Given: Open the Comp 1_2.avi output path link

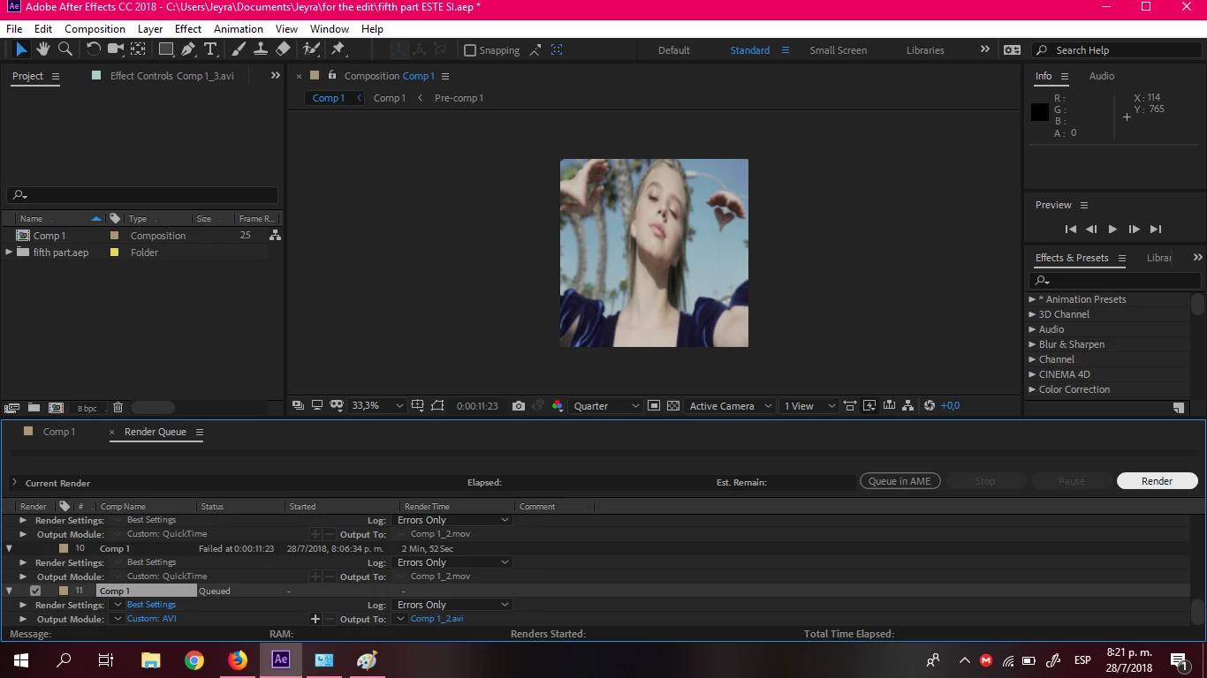Looking at the screenshot, I should [x=436, y=619].
